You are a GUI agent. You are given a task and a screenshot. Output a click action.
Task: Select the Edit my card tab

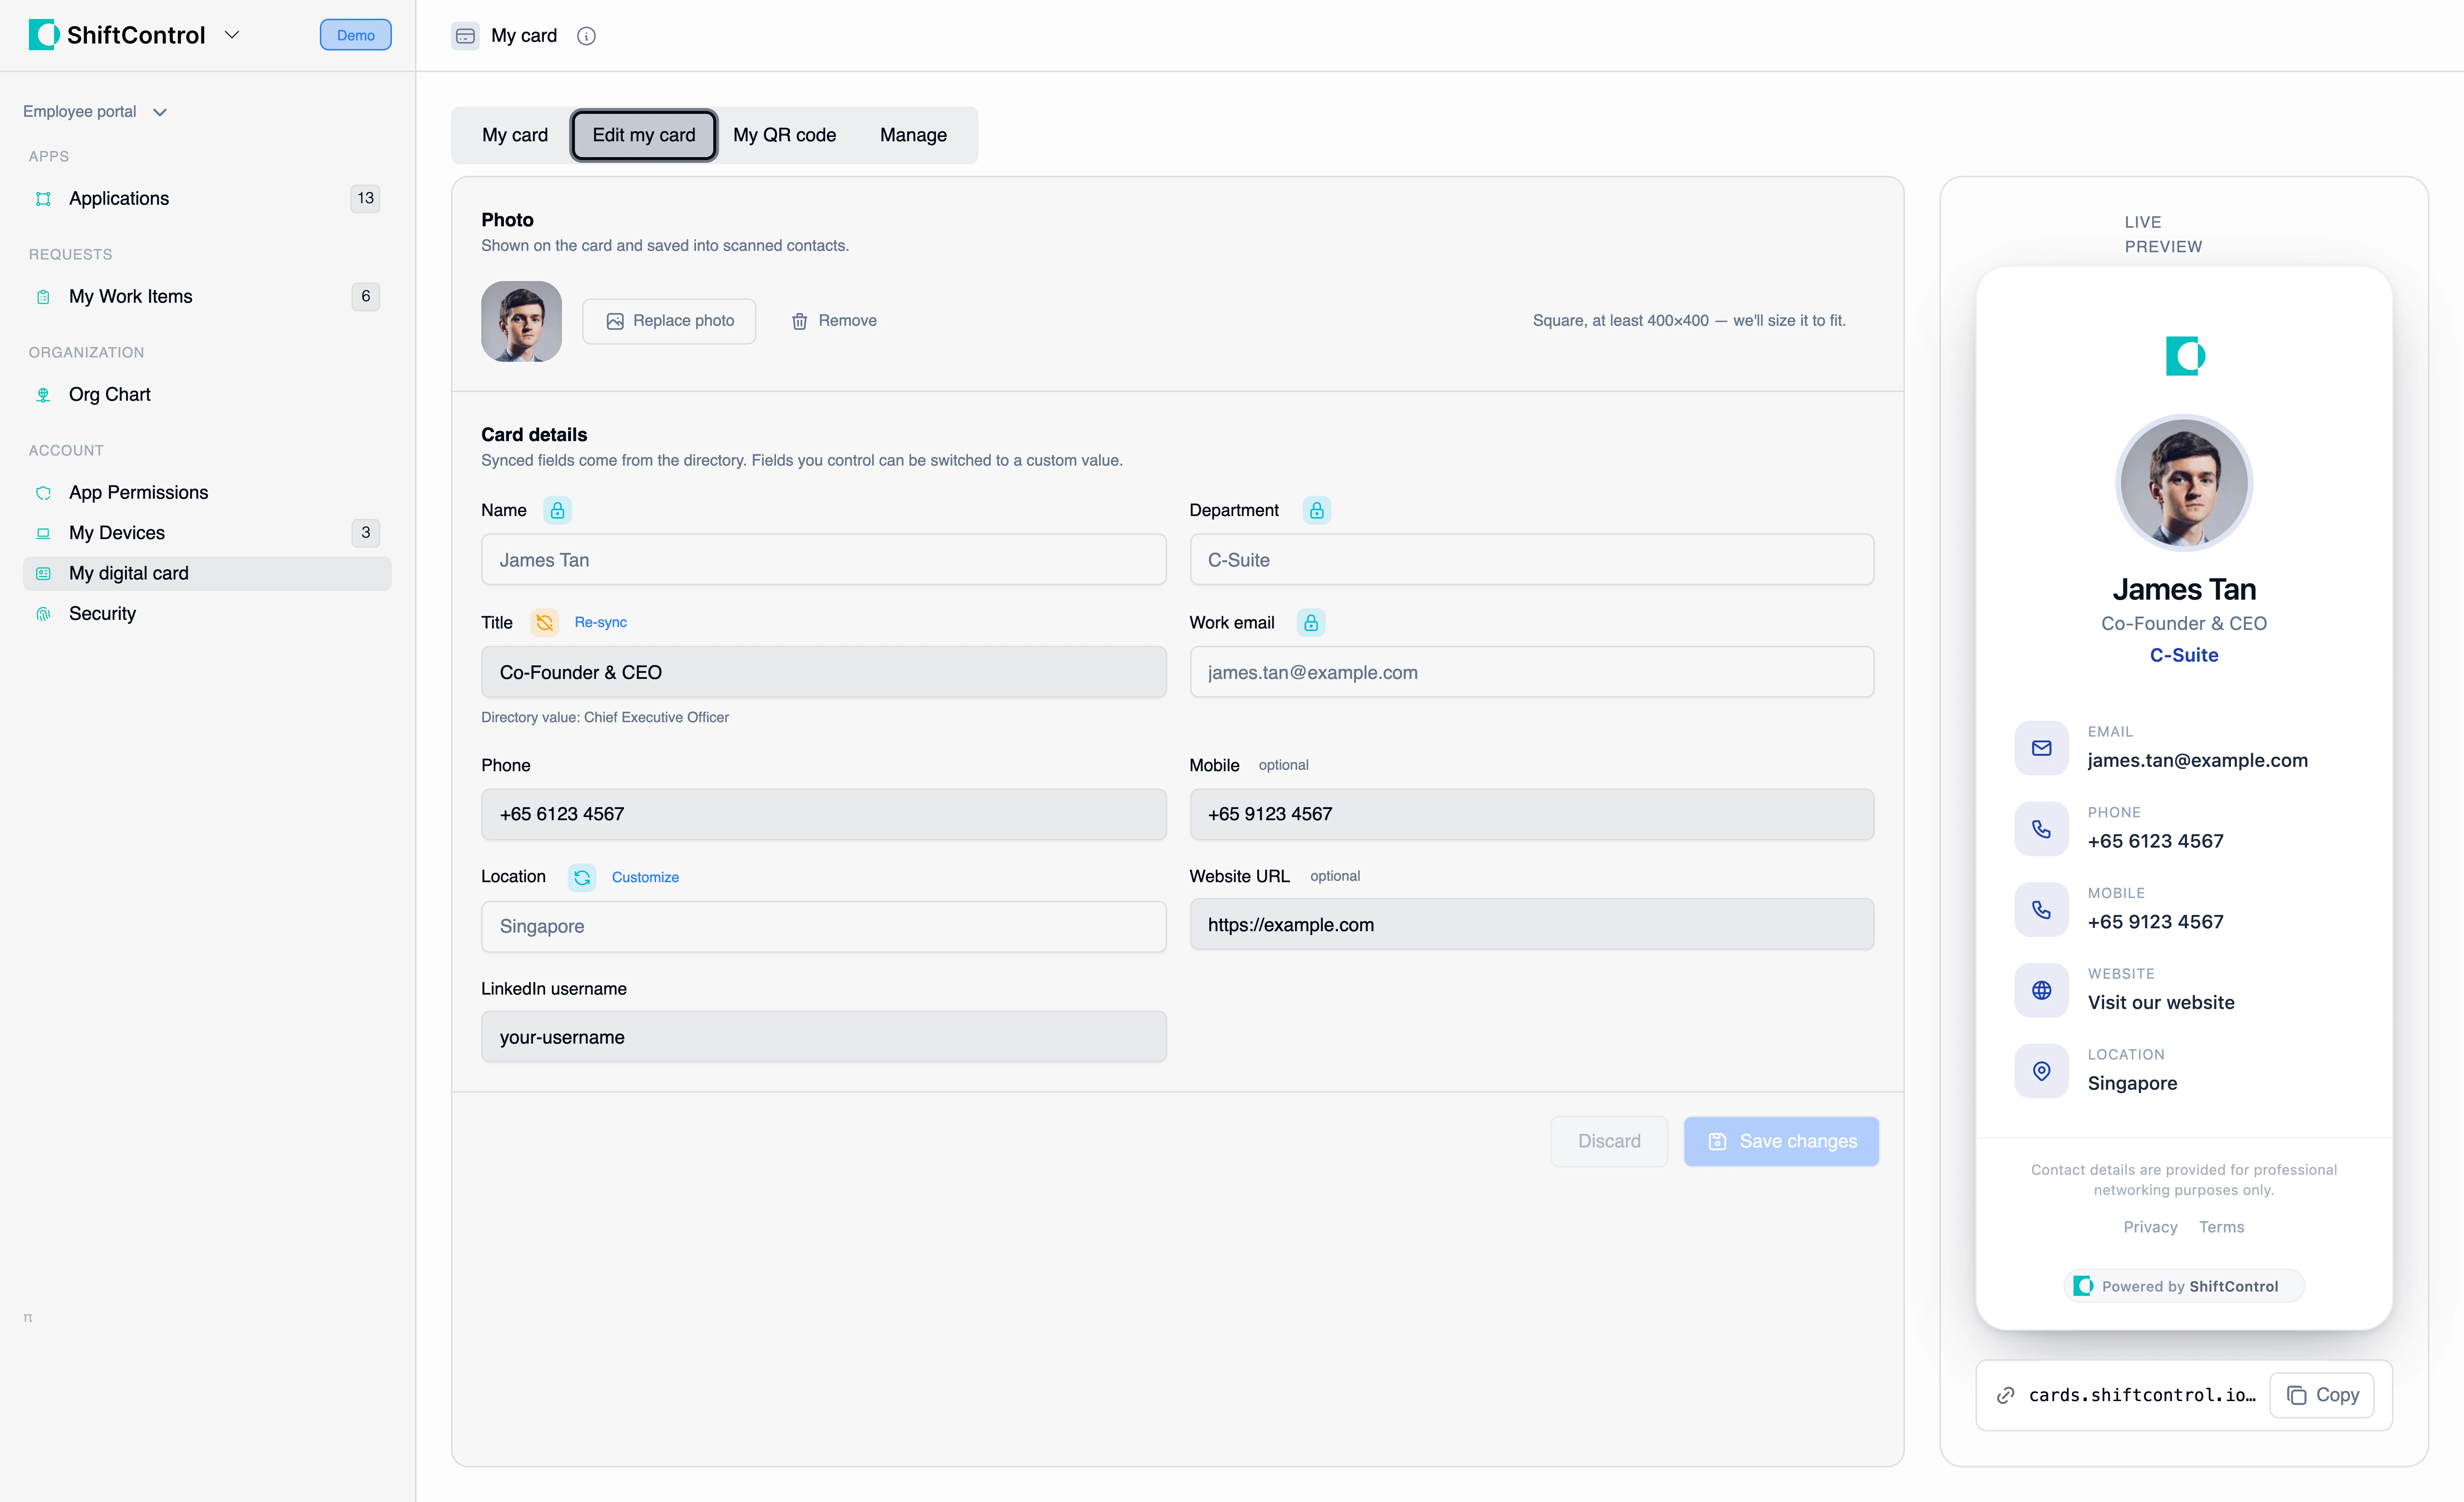tap(644, 135)
